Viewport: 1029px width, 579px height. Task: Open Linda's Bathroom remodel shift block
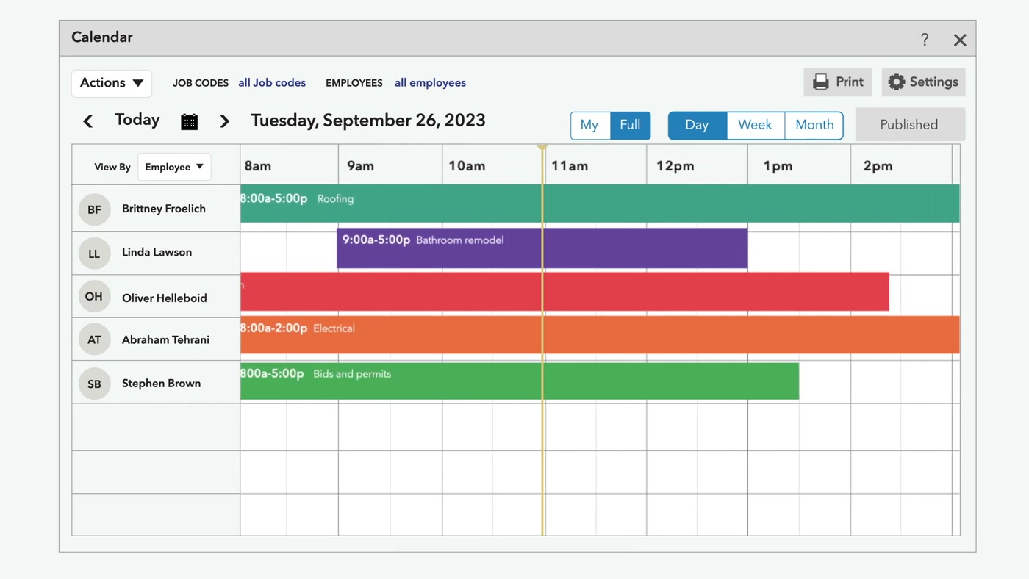(x=542, y=248)
